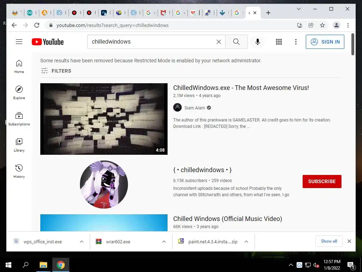Click the YouTube logo
This screenshot has width=362, height=272.
pyautogui.click(x=48, y=42)
